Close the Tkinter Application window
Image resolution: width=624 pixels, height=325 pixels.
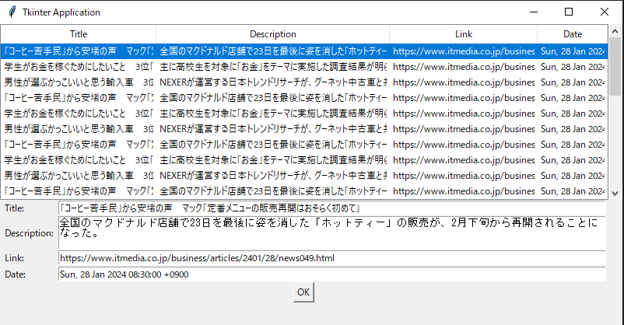click(x=605, y=12)
